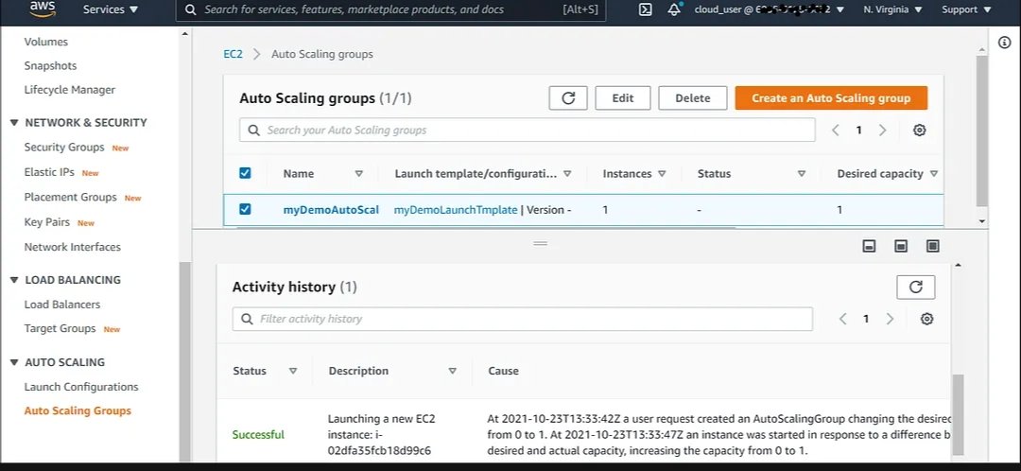Screen dimensions: 1021x471
Task: Sort by Name column arrow
Action: 359,174
